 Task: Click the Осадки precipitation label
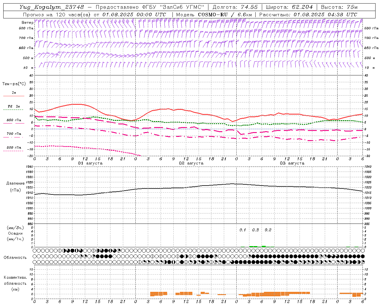click(x=15, y=233)
